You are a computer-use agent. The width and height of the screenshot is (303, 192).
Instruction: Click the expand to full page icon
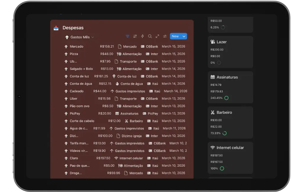[x=157, y=36]
